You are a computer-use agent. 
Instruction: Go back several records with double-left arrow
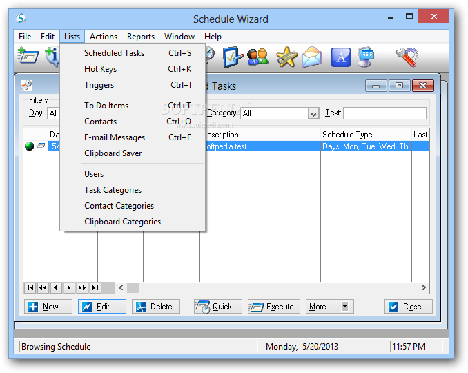(43, 287)
